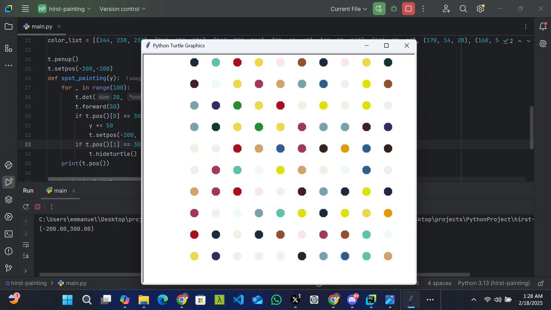This screenshot has width=551, height=310.
Task: Click main.py in the breadcrumb bar
Action: [72, 283]
